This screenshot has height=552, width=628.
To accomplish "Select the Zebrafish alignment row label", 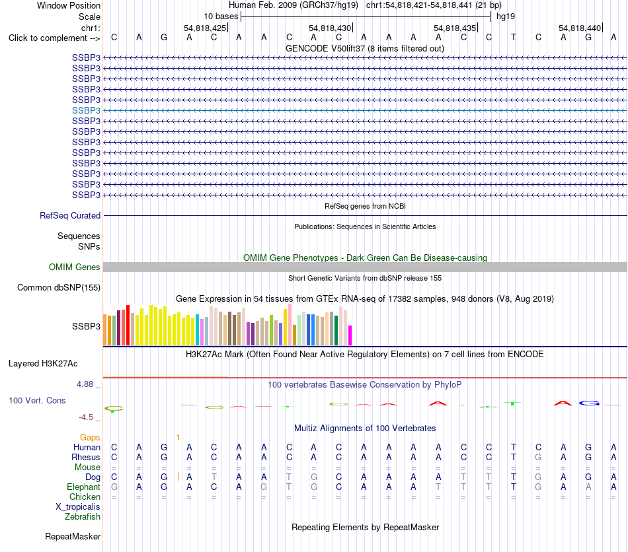I will (83, 517).
